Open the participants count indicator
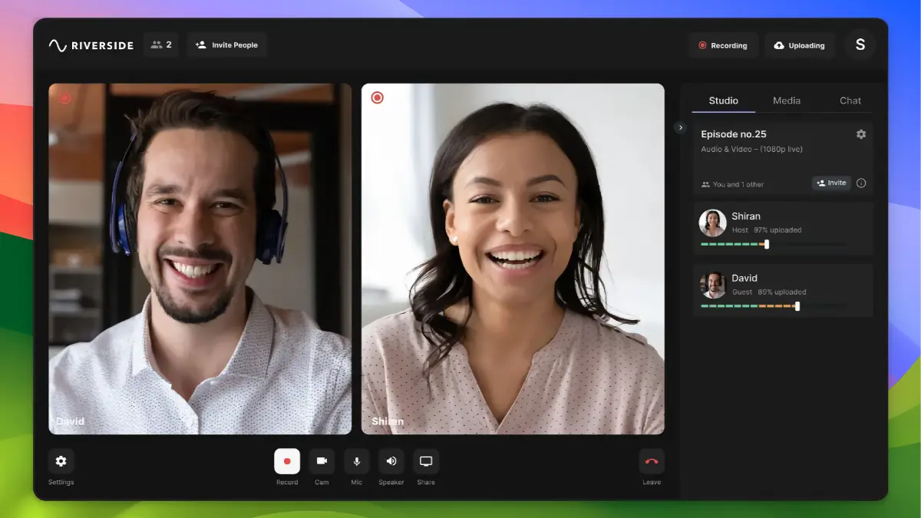Image resolution: width=921 pixels, height=518 pixels. (161, 45)
